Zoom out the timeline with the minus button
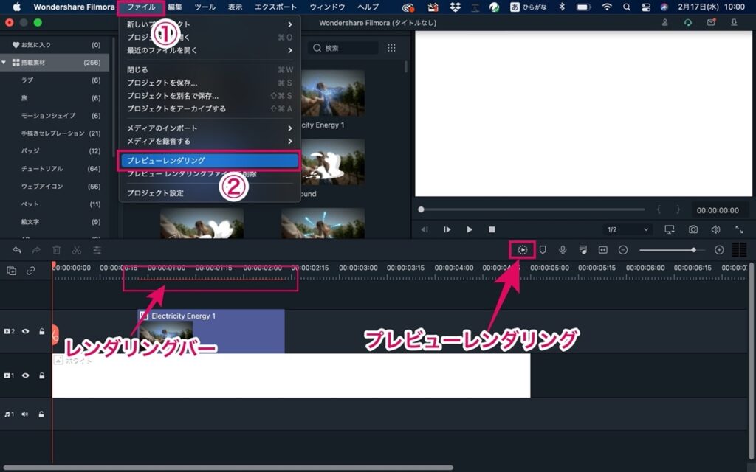This screenshot has height=472, width=756. pyautogui.click(x=623, y=250)
